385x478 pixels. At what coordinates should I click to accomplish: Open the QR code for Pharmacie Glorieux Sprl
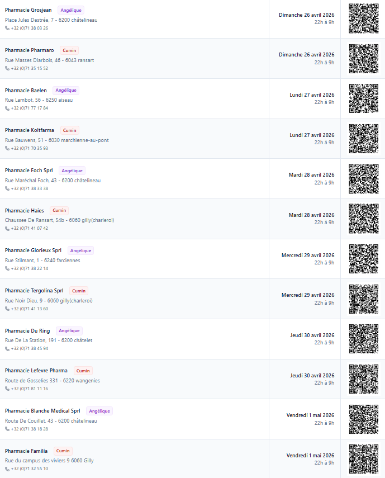[364, 259]
